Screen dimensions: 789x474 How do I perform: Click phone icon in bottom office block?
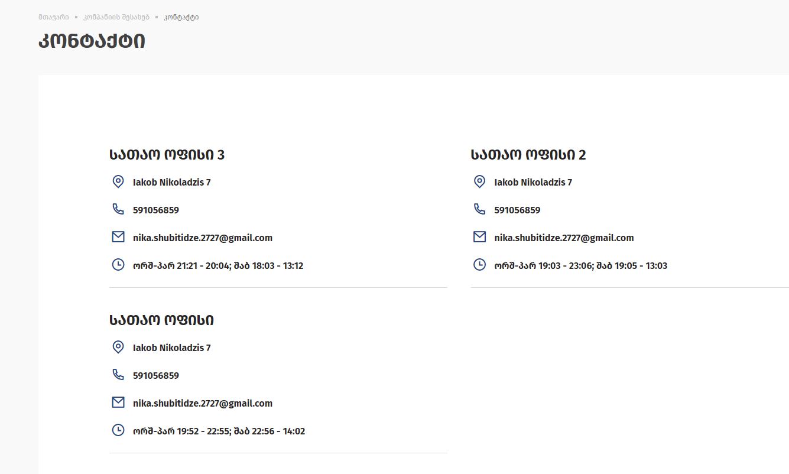(x=118, y=375)
